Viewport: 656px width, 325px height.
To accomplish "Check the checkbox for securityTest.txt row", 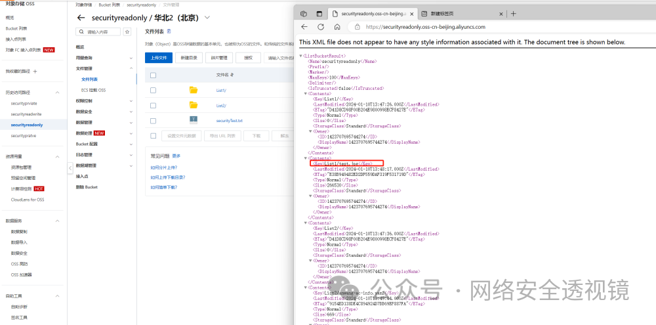I will tap(153, 121).
